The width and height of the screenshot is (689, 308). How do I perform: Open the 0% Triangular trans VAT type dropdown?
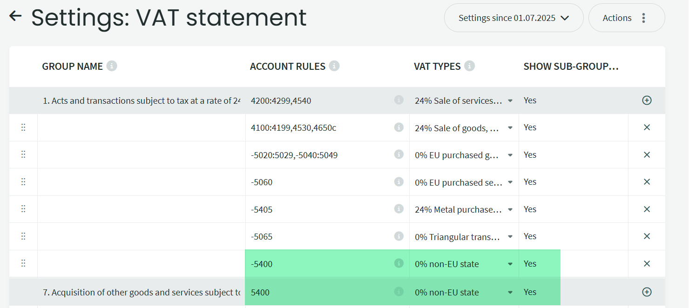coord(510,237)
